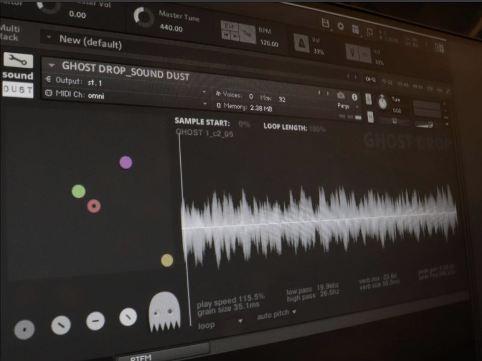Click the green dot in XY pad
This screenshot has height=361, width=482.
[78, 191]
